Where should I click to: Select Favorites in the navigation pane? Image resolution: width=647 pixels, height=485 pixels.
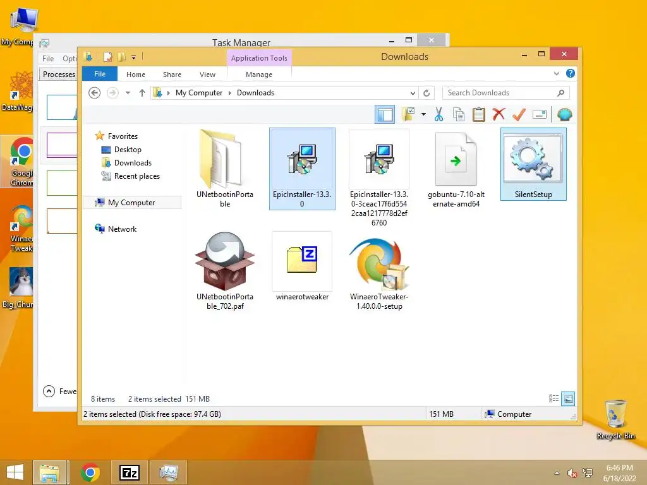tap(123, 136)
